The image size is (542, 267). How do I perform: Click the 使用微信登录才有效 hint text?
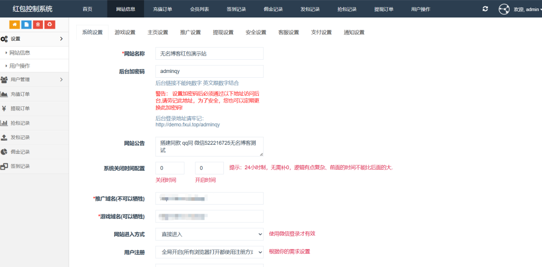coord(292,234)
